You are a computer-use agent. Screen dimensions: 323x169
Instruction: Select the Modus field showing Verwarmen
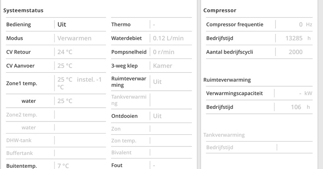click(74, 38)
